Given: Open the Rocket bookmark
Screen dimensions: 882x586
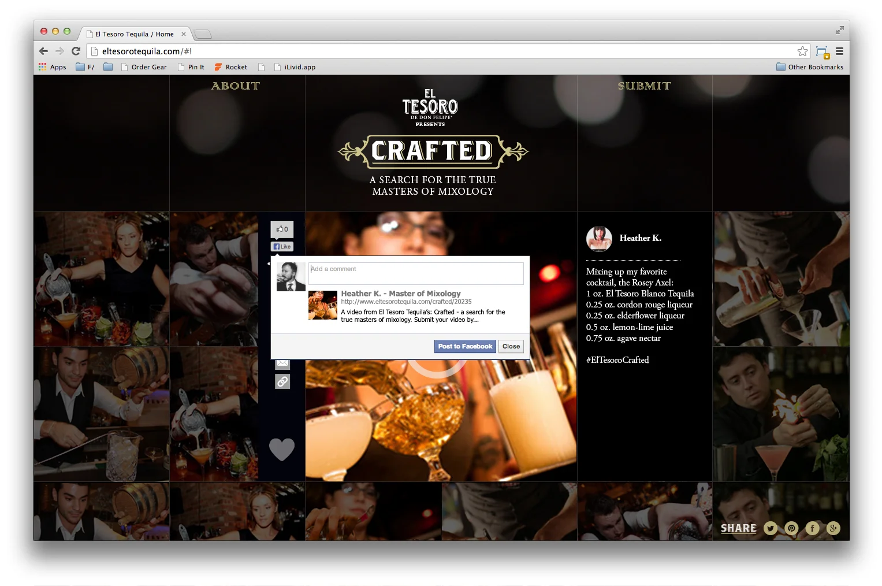Looking at the screenshot, I should pyautogui.click(x=231, y=67).
